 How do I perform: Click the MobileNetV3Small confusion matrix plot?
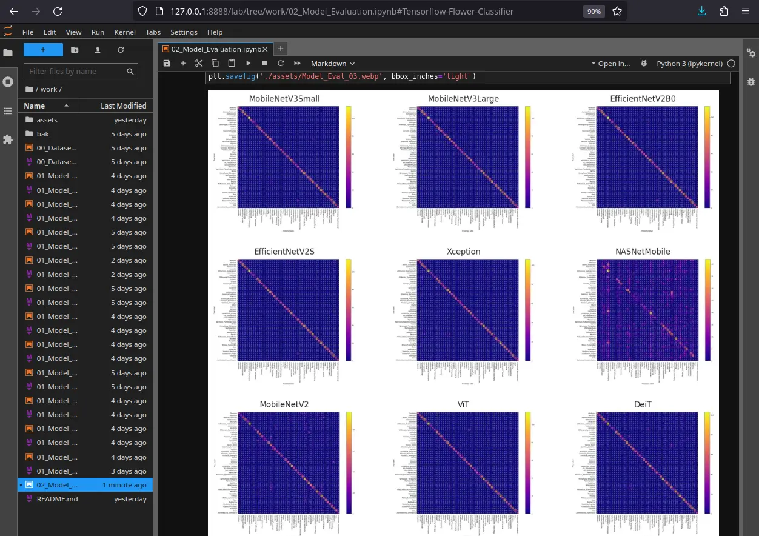(287, 156)
